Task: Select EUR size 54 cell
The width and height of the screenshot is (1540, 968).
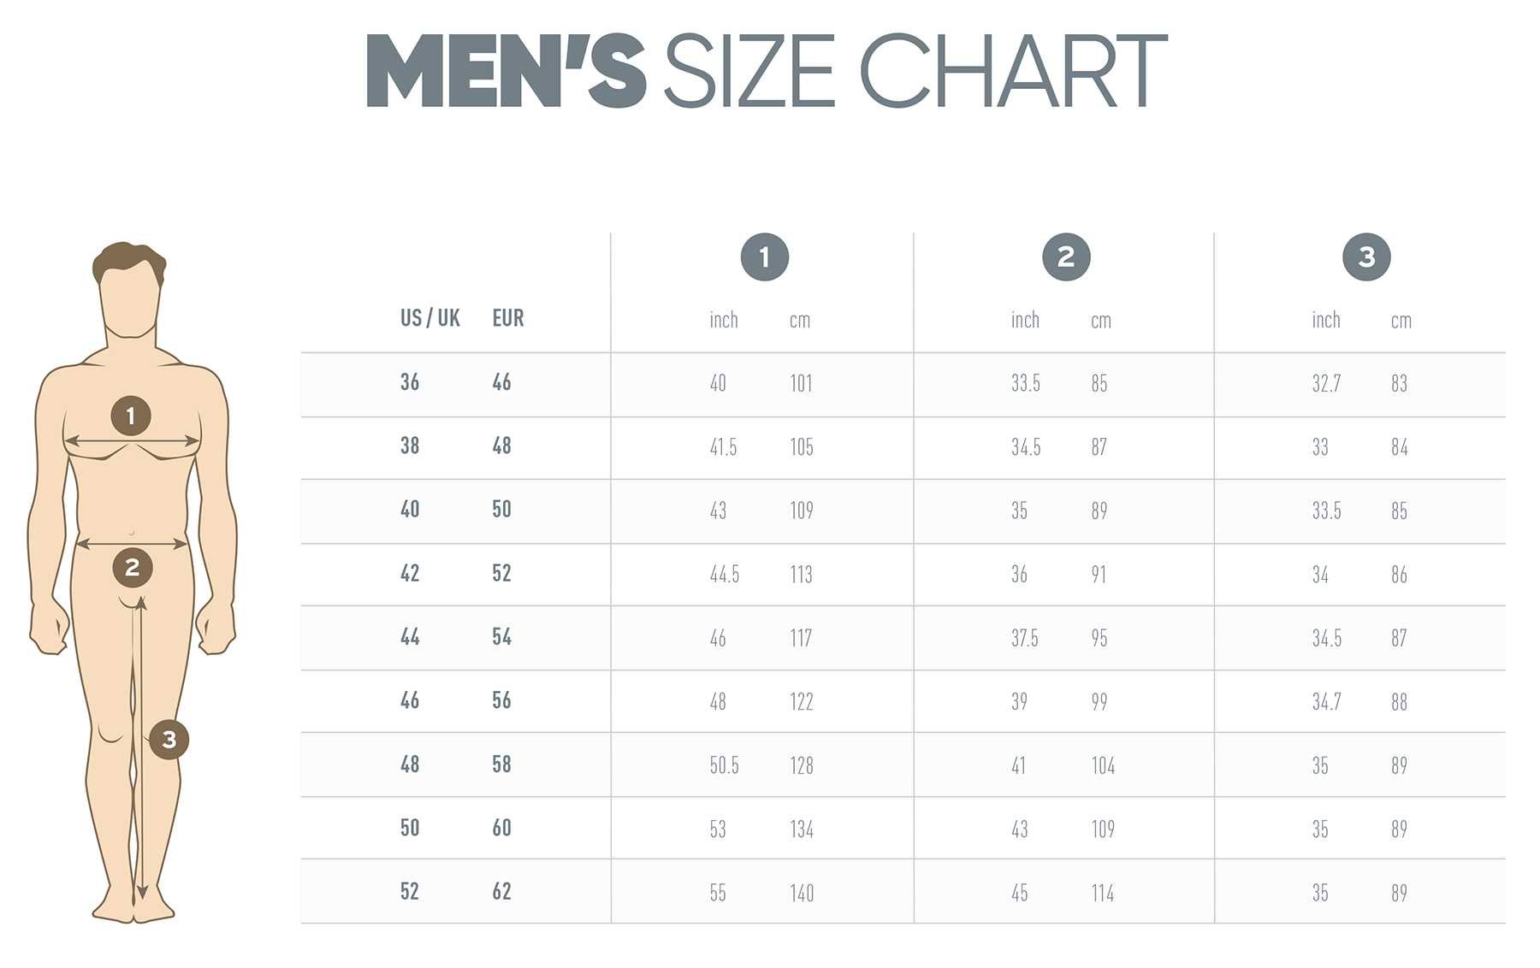Action: [x=501, y=637]
